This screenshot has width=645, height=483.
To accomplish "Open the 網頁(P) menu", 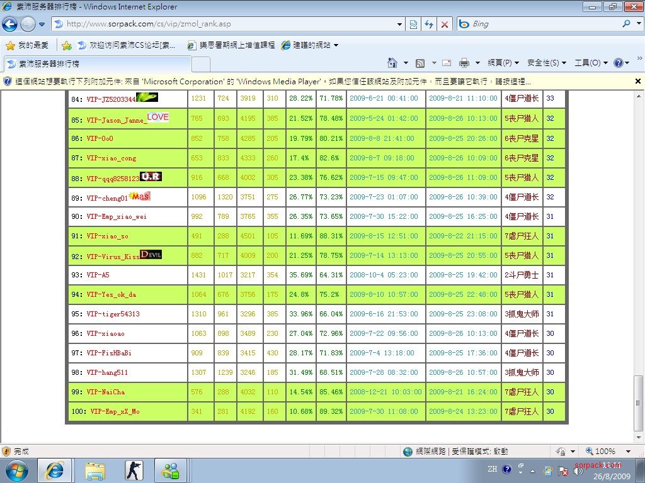I will tap(503, 63).
